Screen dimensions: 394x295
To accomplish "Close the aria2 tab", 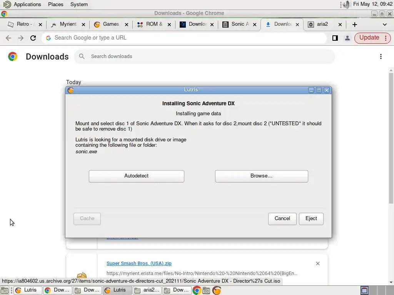I will tap(340, 25).
